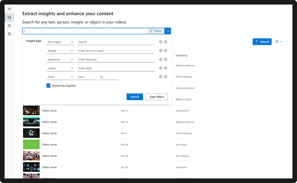Expand the chevron beside the grid view icon

click(x=281, y=42)
